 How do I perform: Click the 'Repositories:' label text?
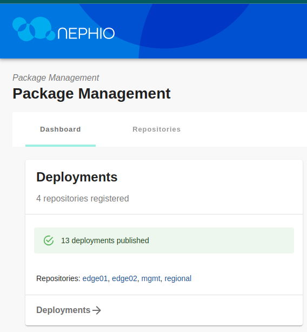[x=58, y=278]
